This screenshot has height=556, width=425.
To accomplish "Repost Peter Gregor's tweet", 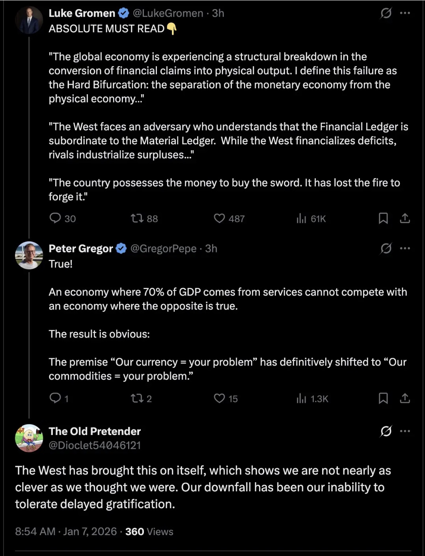I will pos(137,398).
